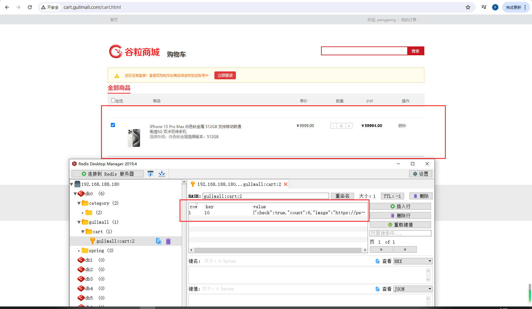532x309 pixels.
Task: Decrease item quantity with minus button
Action: 333,126
